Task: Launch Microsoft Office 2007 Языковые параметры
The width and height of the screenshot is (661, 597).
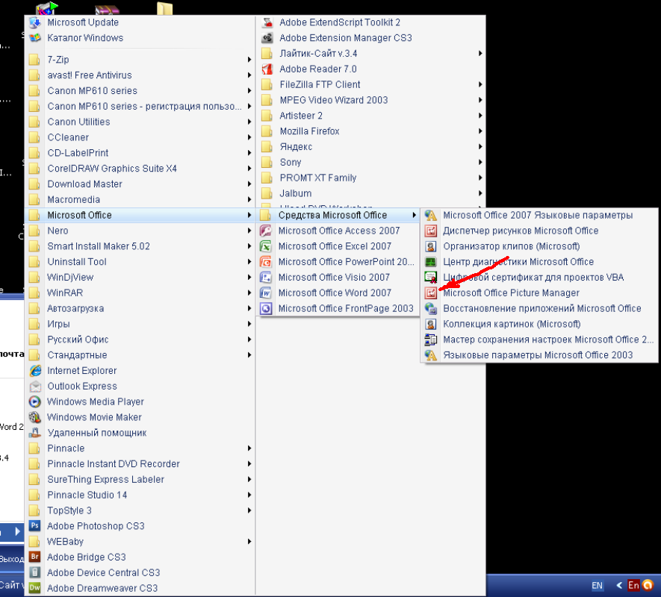Action: pos(539,215)
